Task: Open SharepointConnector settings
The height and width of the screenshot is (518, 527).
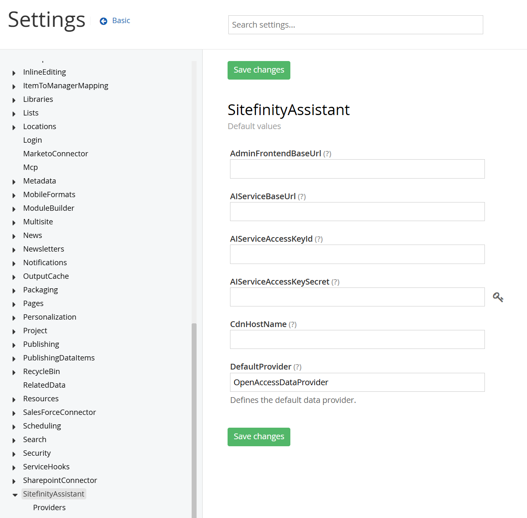Action: tap(60, 480)
